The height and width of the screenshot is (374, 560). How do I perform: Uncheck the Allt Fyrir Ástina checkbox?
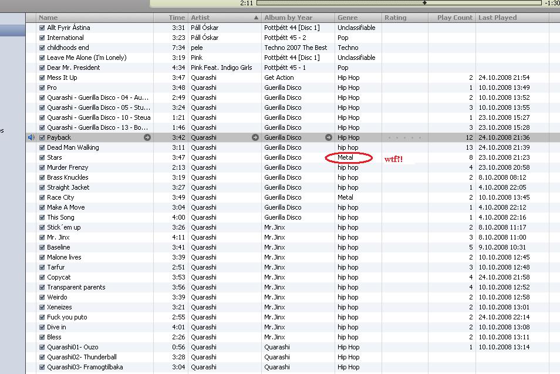coord(42,28)
